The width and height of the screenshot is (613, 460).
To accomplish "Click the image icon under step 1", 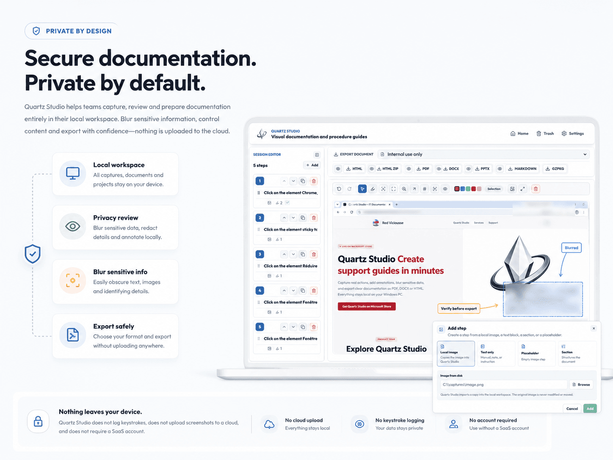I will tap(269, 203).
